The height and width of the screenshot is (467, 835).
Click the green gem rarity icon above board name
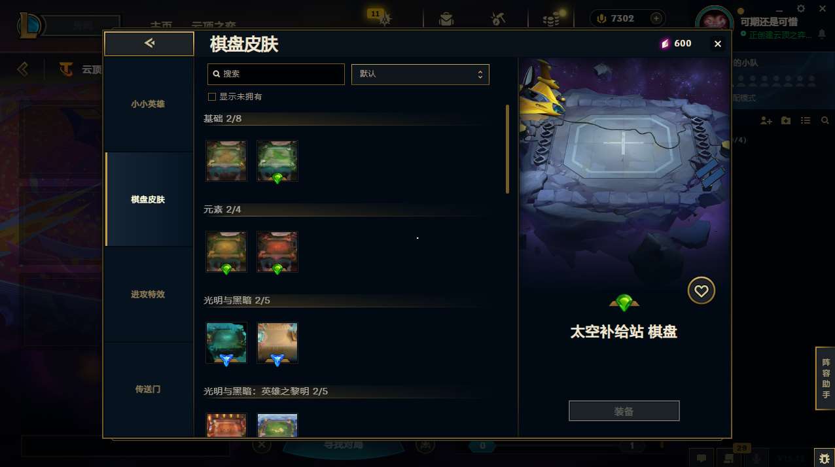pyautogui.click(x=624, y=303)
